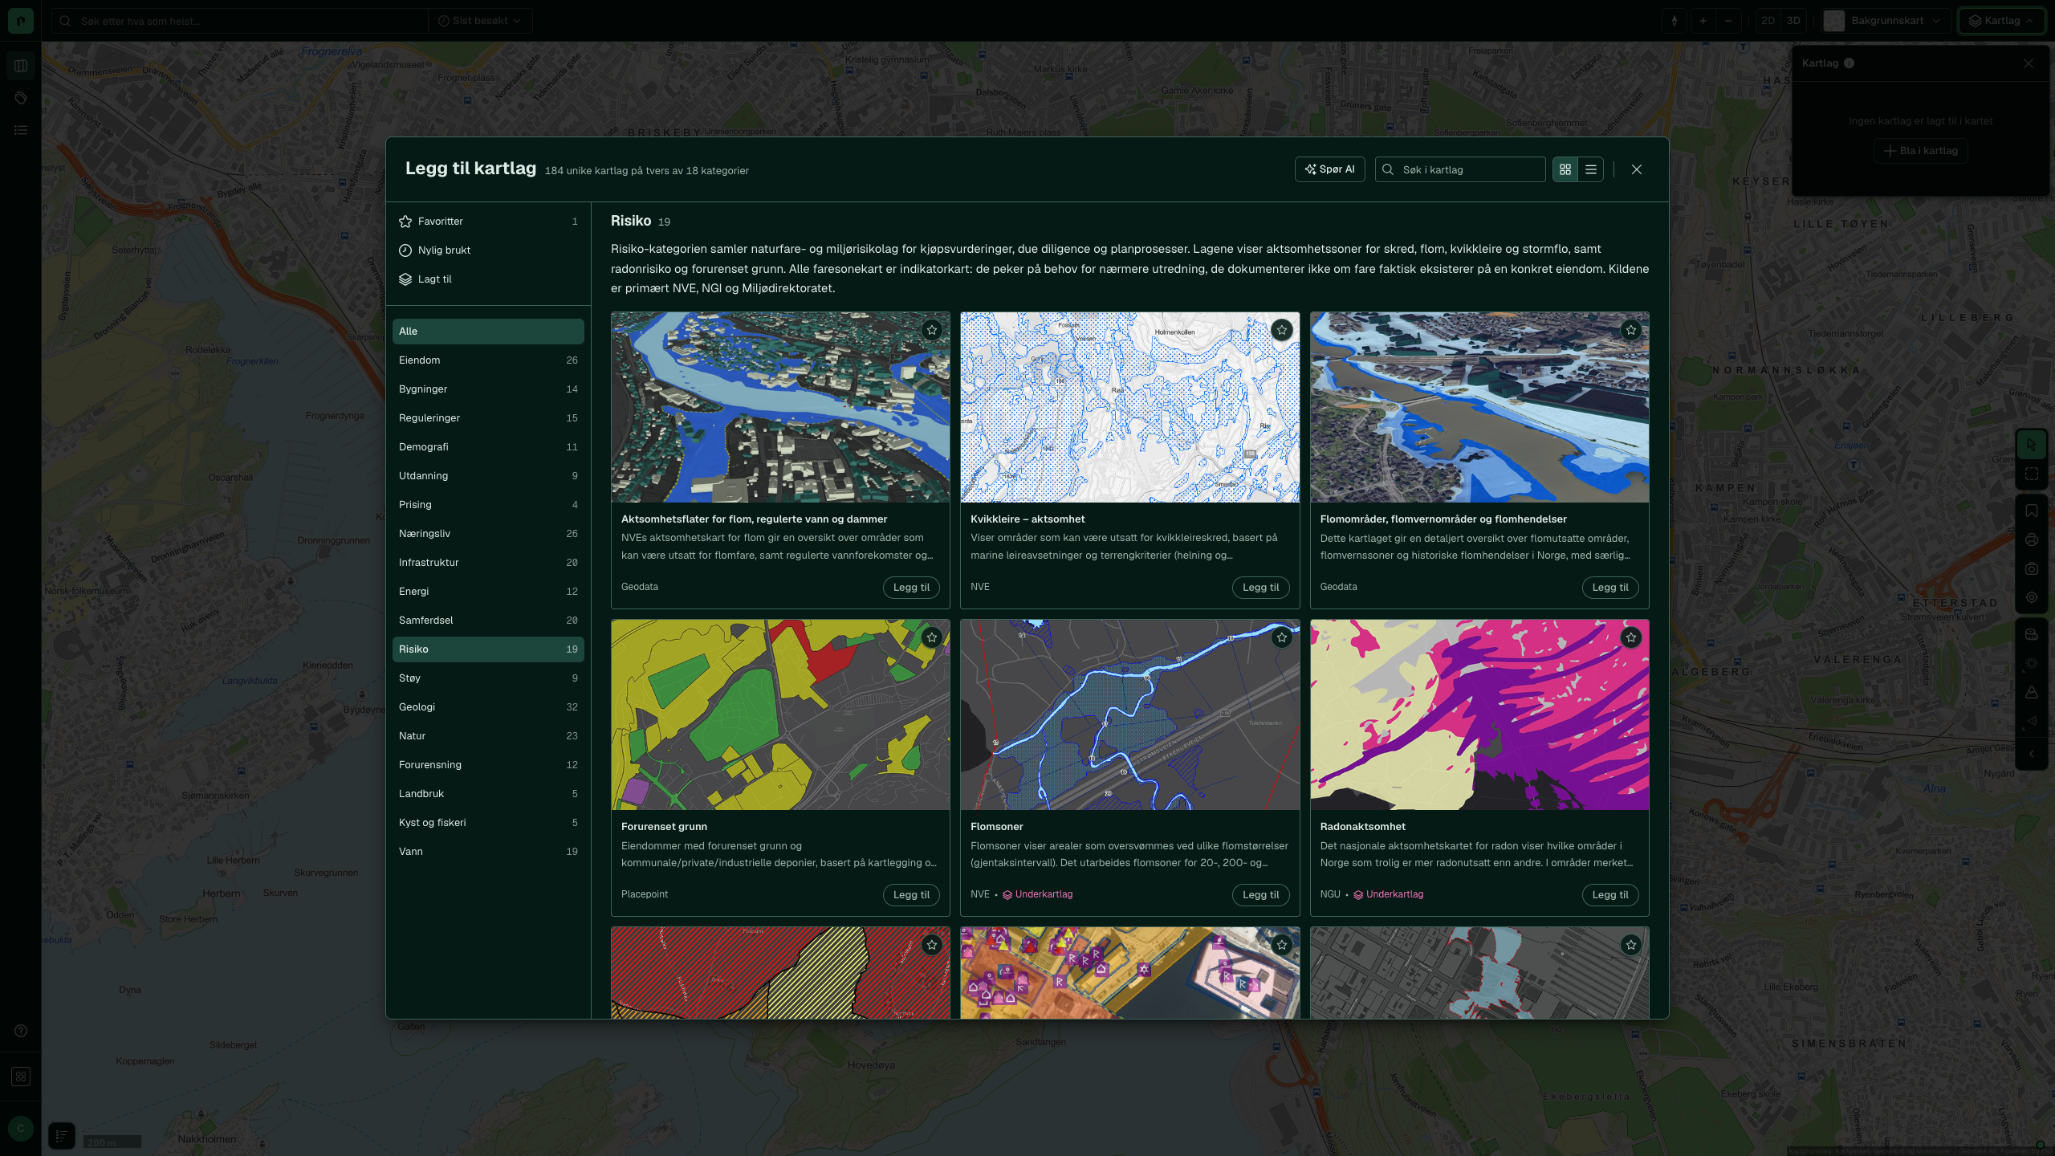Zoom in the map with plus icon
This screenshot has width=2055, height=1156.
click(x=1703, y=21)
